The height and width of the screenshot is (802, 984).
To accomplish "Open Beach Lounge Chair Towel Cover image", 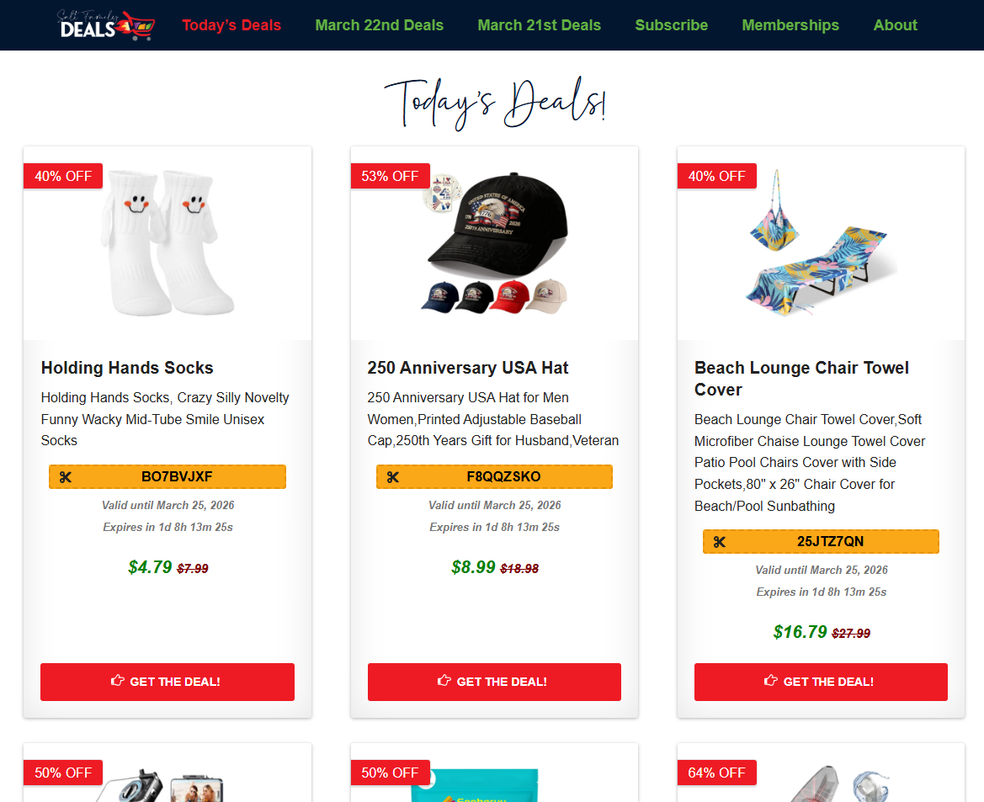I will [821, 243].
